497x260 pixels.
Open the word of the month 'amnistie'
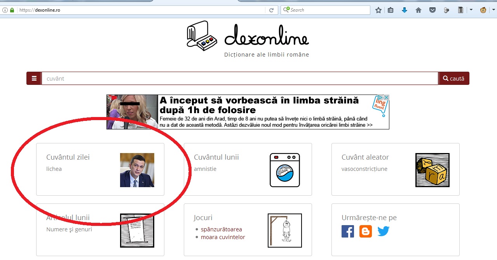point(205,169)
